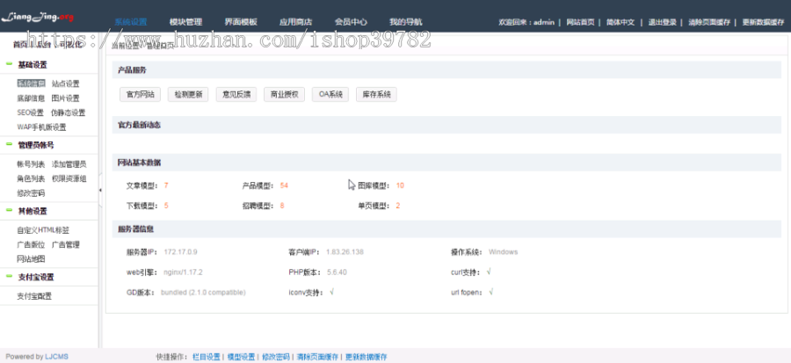The width and height of the screenshot is (791, 363).
Task: Go to the 应用商店 menu
Action: tap(295, 22)
